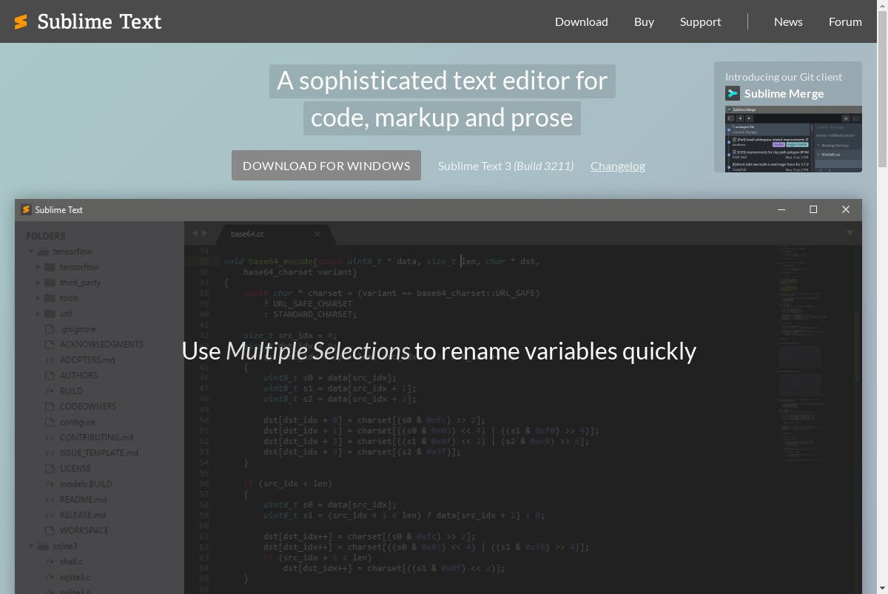888x594 pixels.
Task: Click the folder icon beside third_party
Action: 50,283
